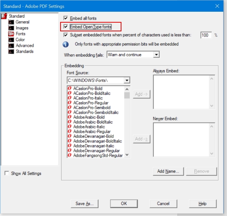The width and height of the screenshot is (227, 216).
Task: Click OpenType icon beside AdobeDevanagari-BoldItalic
Action: [x=70, y=141]
